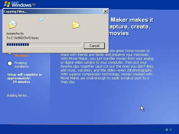Click the 'Maker makes it' heading text

click(132, 20)
